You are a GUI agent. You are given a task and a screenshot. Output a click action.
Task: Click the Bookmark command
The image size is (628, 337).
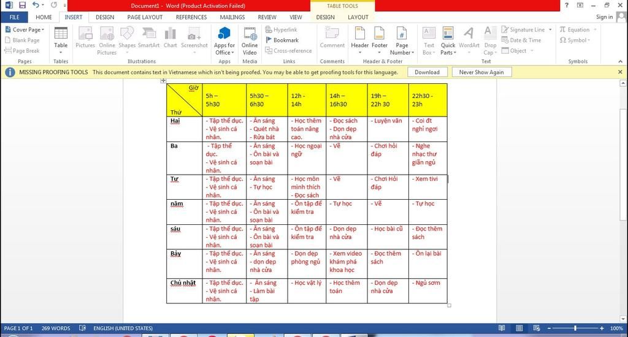pyautogui.click(x=282, y=40)
